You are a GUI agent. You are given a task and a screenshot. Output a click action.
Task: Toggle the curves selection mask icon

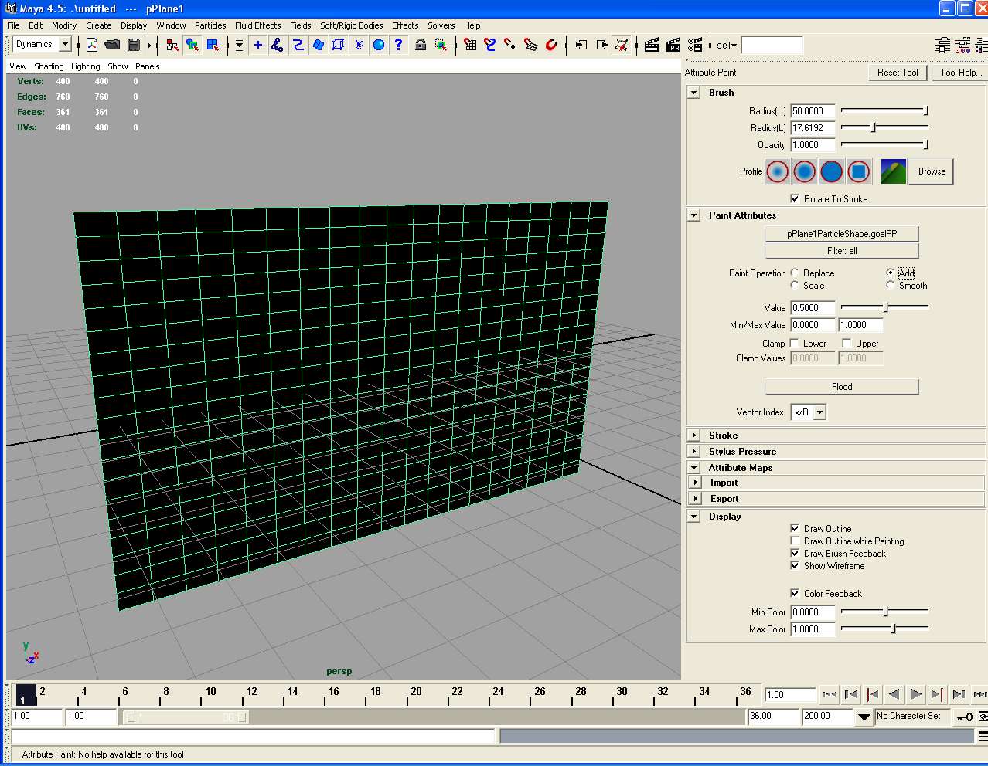[298, 45]
